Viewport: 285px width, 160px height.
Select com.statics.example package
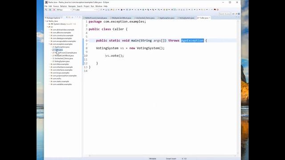61,81
